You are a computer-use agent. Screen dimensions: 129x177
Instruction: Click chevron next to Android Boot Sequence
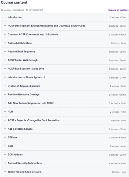click(5, 52)
